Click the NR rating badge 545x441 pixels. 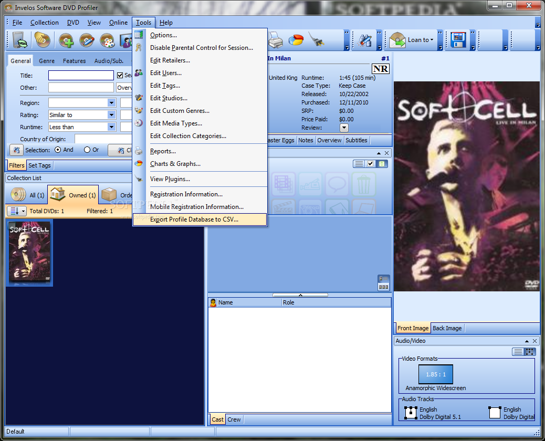[x=381, y=69]
